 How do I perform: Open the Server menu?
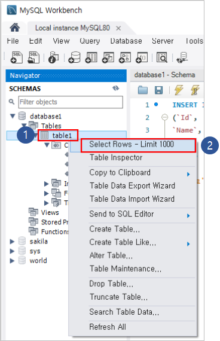coord(163,41)
